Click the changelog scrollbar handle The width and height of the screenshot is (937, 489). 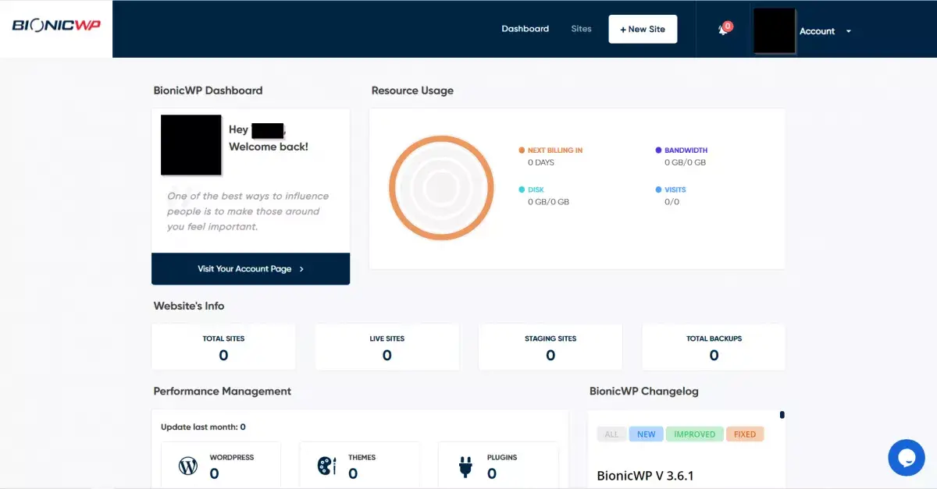782,415
